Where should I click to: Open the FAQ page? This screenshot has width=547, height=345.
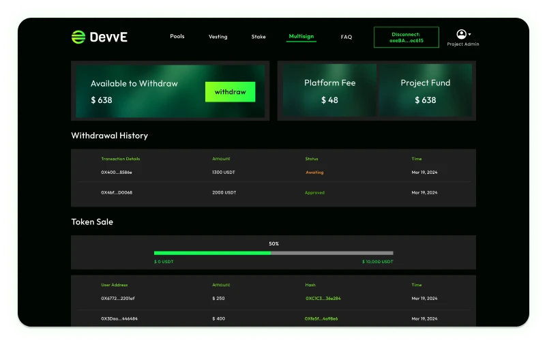pyautogui.click(x=346, y=37)
